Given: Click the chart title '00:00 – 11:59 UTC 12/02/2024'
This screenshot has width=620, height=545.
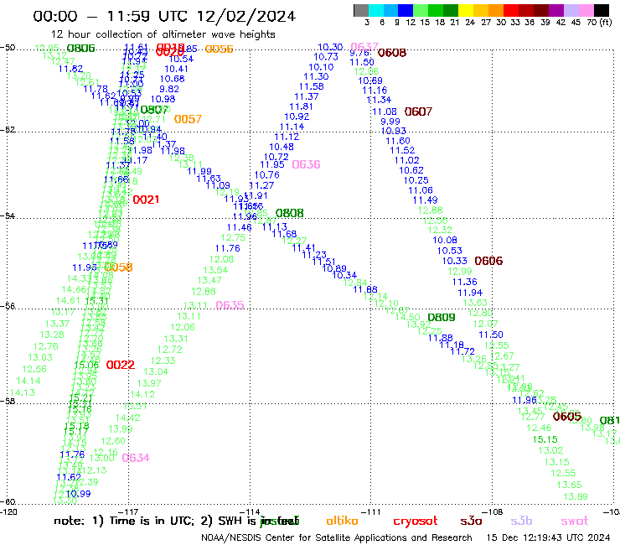Looking at the screenshot, I should 164,16.
